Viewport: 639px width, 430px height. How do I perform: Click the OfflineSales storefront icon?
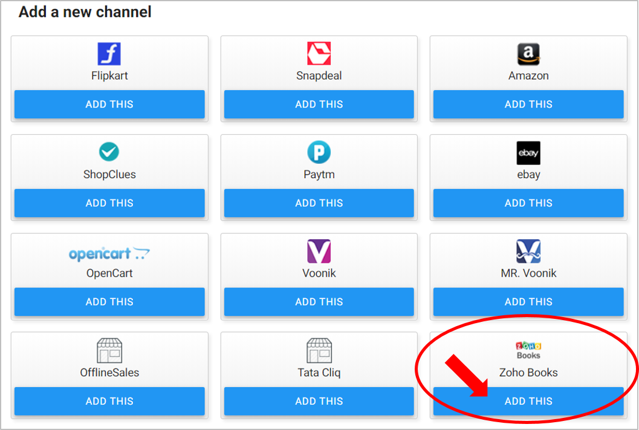(x=109, y=351)
